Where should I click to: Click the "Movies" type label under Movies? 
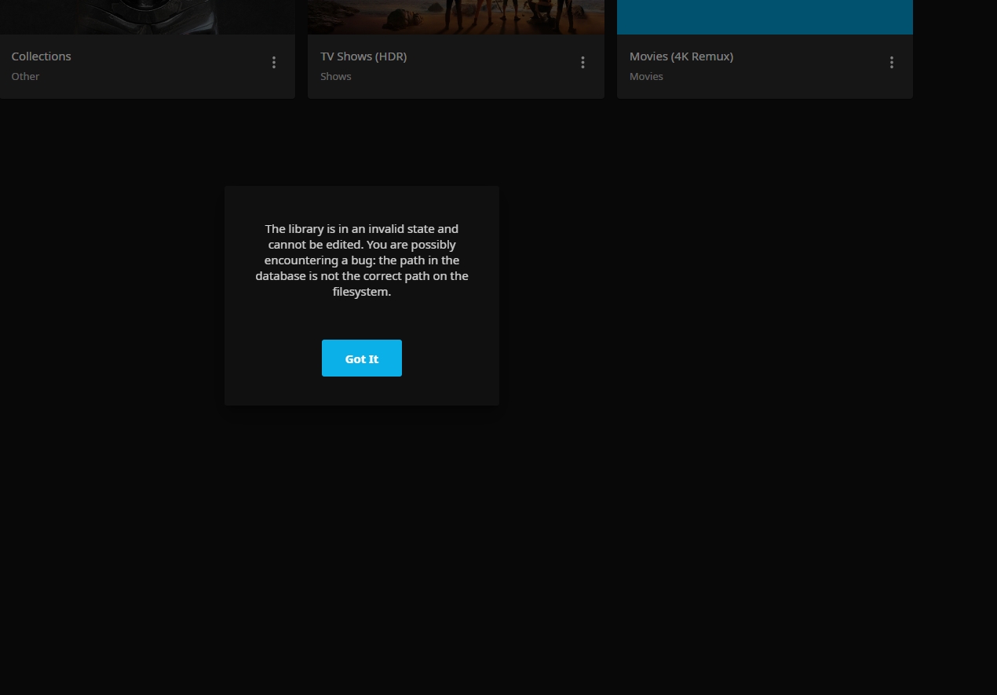646,76
